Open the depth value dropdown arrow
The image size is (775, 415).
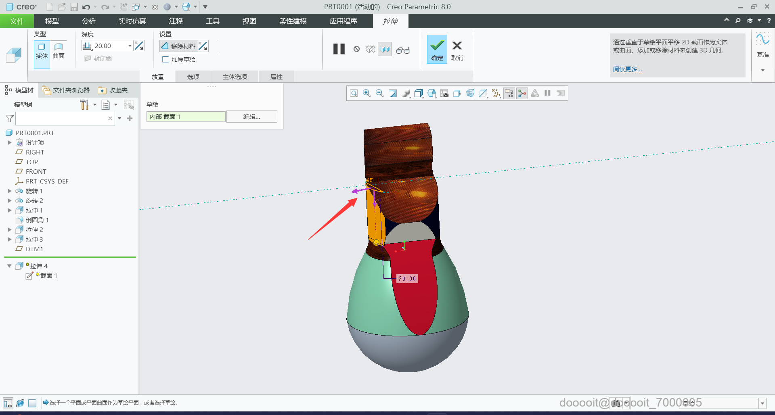click(x=130, y=46)
